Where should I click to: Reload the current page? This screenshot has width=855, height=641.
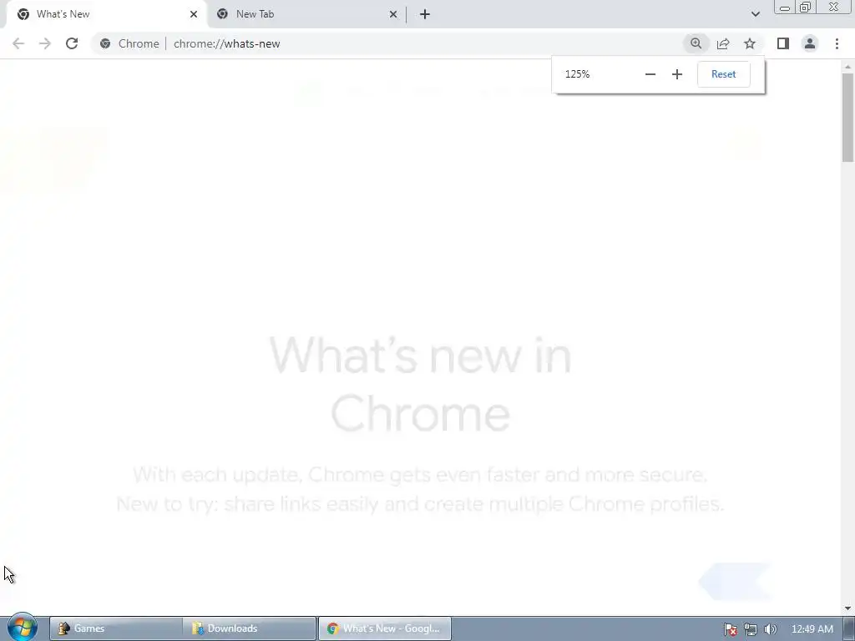point(72,43)
